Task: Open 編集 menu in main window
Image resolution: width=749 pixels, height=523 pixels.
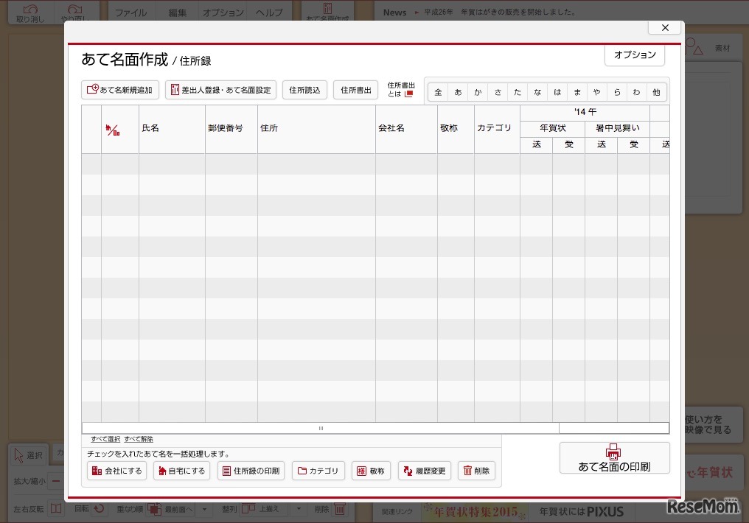Action: pyautogui.click(x=178, y=13)
